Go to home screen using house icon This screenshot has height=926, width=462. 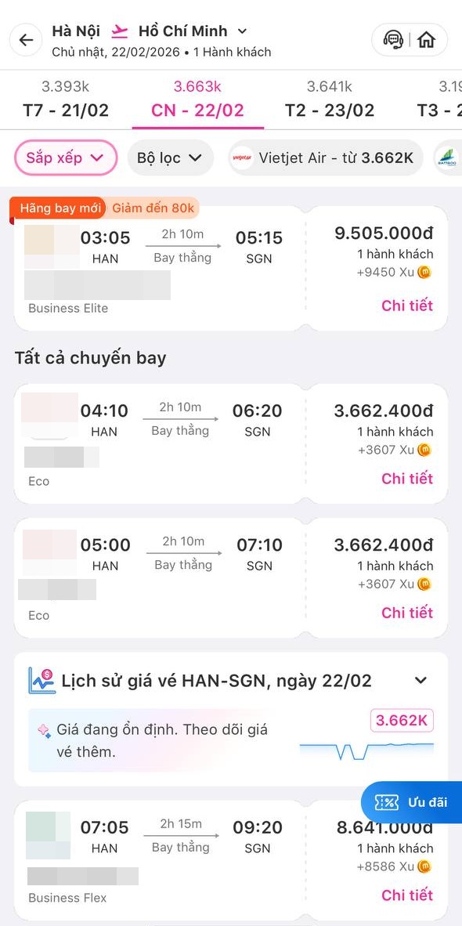(x=426, y=39)
